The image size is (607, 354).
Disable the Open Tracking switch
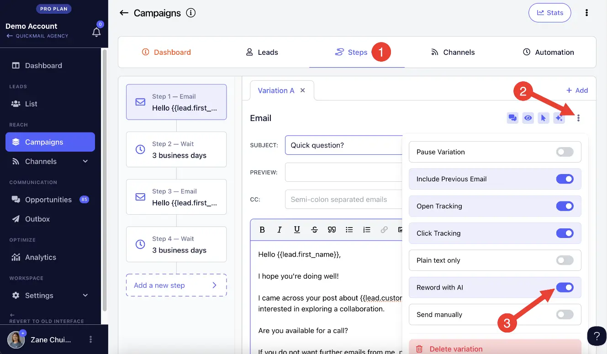point(565,206)
